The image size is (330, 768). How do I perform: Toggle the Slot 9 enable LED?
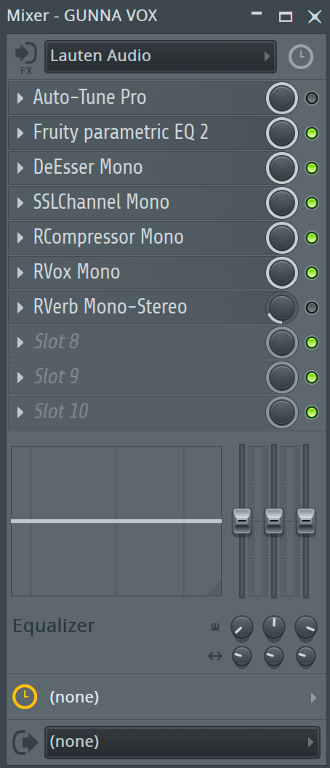tap(311, 377)
